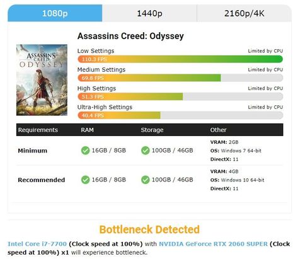Viewport: 293px width, 259px height.
Task: Switch to the 1440p resolution tab
Action: (149, 13)
